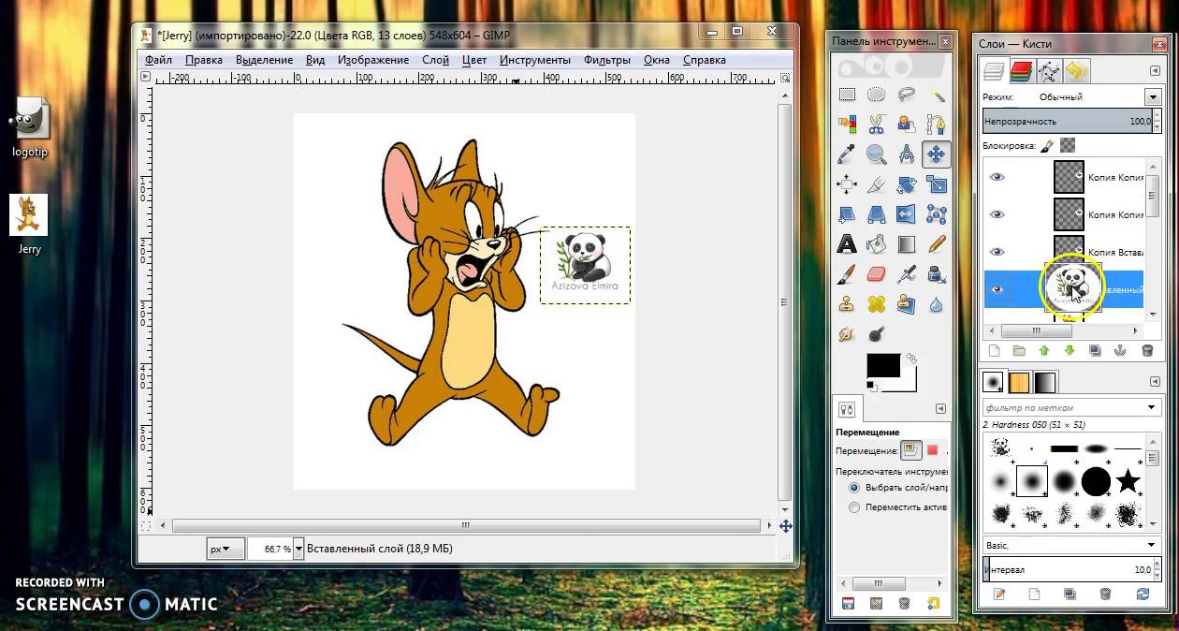Select the Color Picker eyedropper tool
Viewport: 1179px width, 631px height.
click(847, 154)
